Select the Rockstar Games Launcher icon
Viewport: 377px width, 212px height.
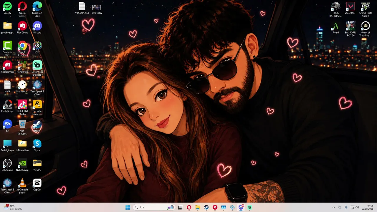click(x=37, y=108)
